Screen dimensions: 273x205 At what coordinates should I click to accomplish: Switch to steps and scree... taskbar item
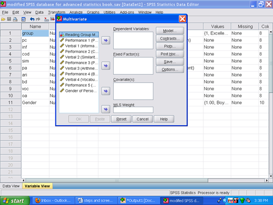[96, 201]
